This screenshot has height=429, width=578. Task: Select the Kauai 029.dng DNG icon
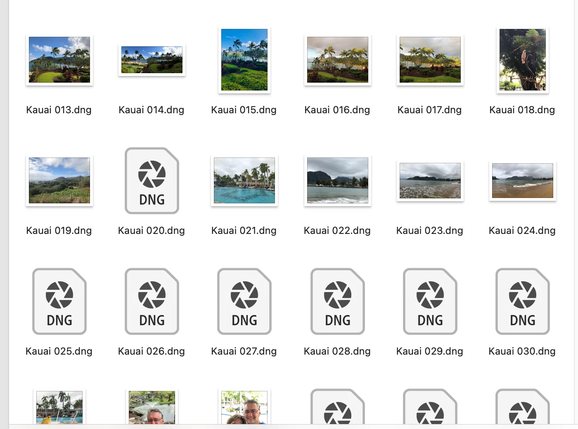[x=430, y=301]
